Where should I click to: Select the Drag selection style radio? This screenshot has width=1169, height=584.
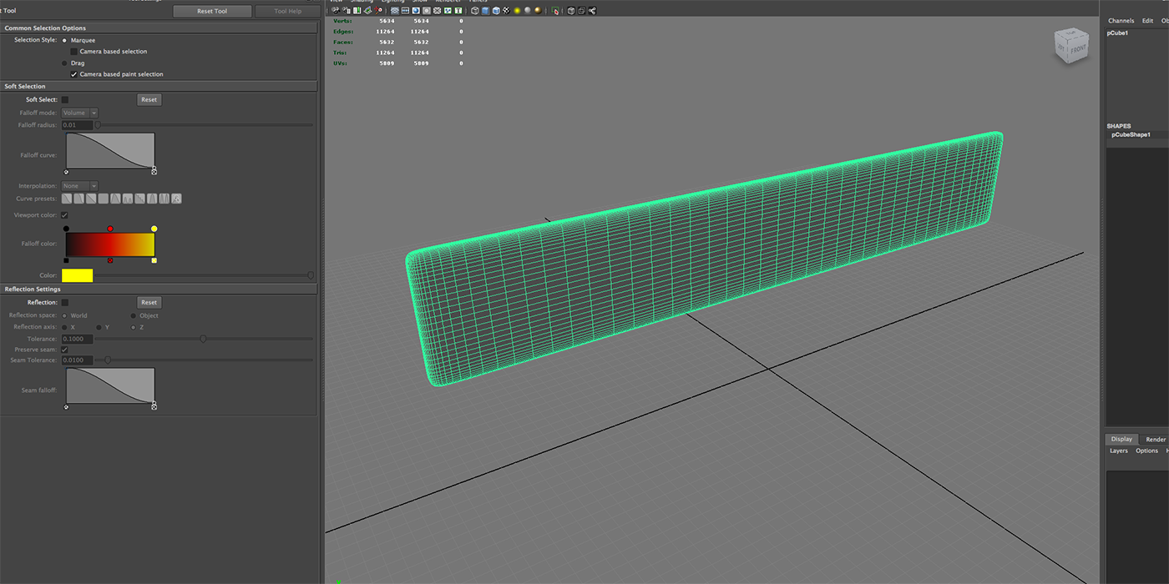64,63
